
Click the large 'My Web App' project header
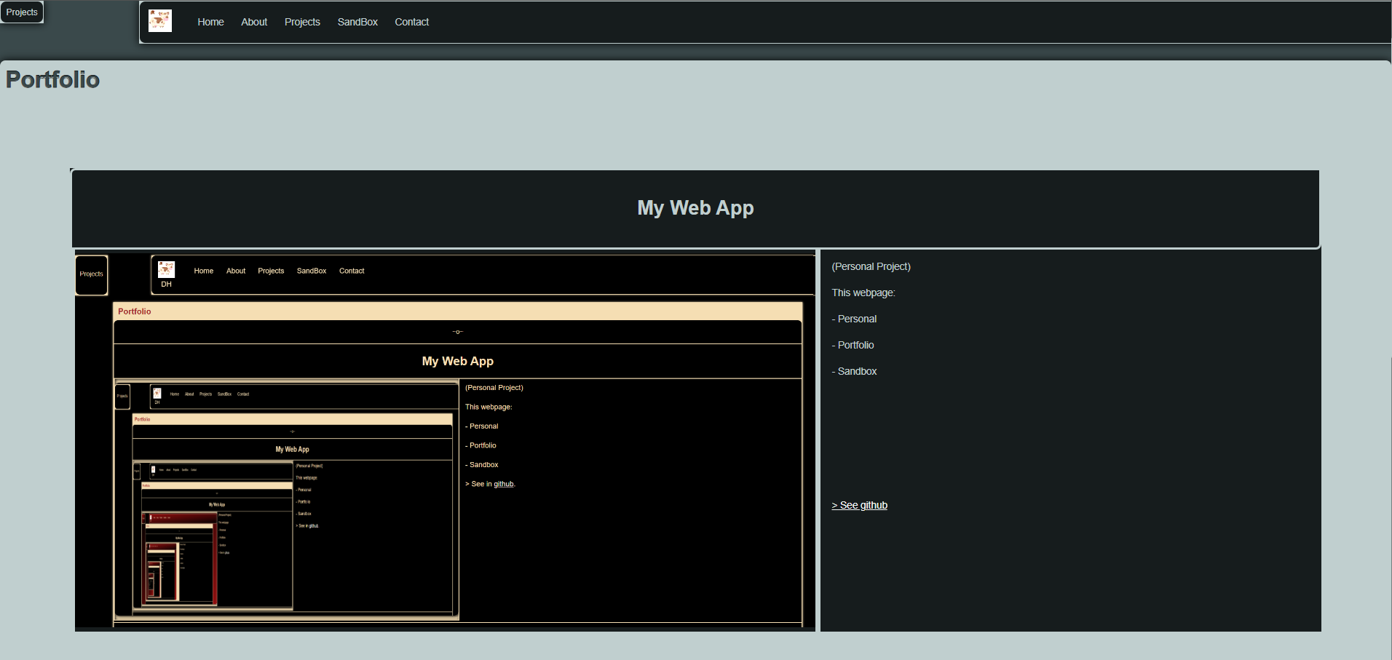point(695,208)
